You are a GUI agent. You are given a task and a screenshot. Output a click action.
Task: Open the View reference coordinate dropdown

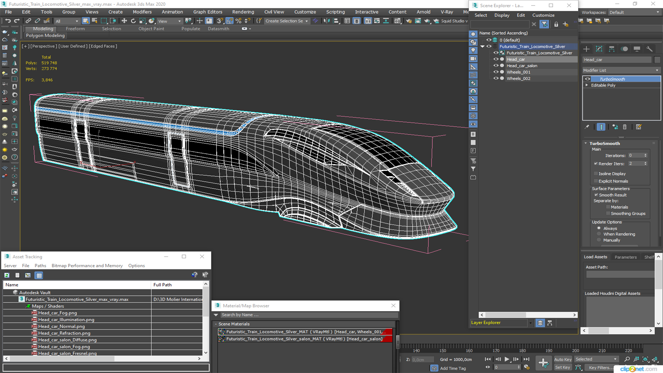(x=170, y=21)
